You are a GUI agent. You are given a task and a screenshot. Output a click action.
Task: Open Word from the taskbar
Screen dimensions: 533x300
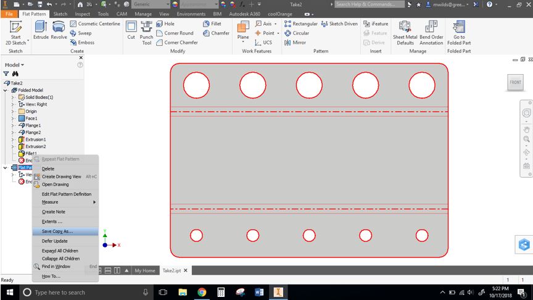[x=259, y=292]
